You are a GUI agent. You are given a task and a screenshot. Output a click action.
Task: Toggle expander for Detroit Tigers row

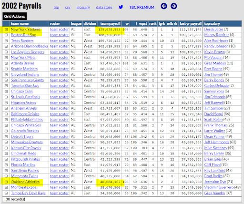6,137
